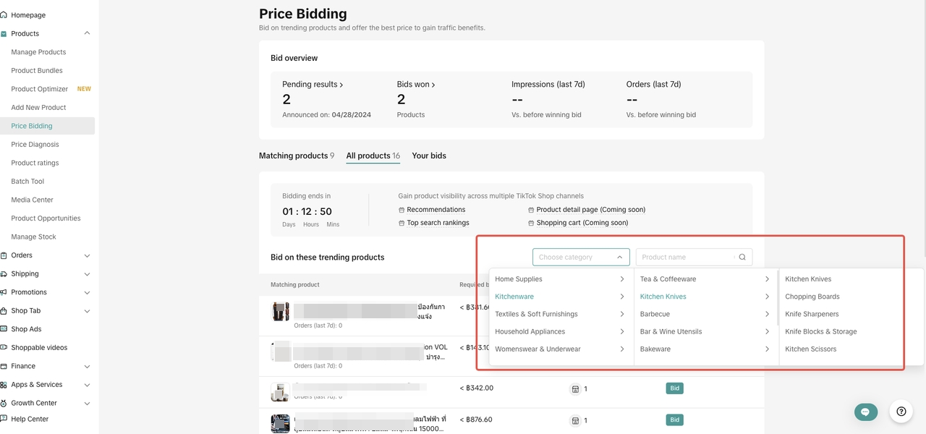
Task: Click the search magnifier icon in Product name field
Action: click(742, 258)
